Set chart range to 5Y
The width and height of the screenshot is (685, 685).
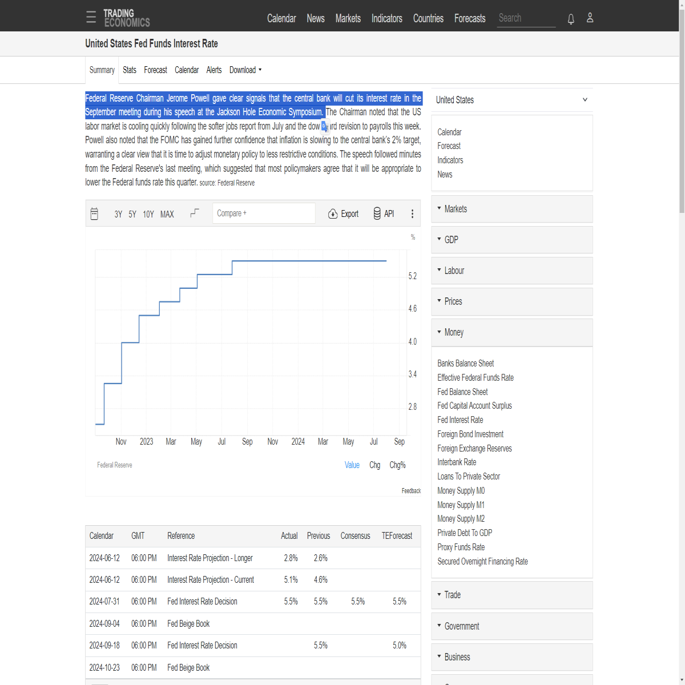pos(132,214)
